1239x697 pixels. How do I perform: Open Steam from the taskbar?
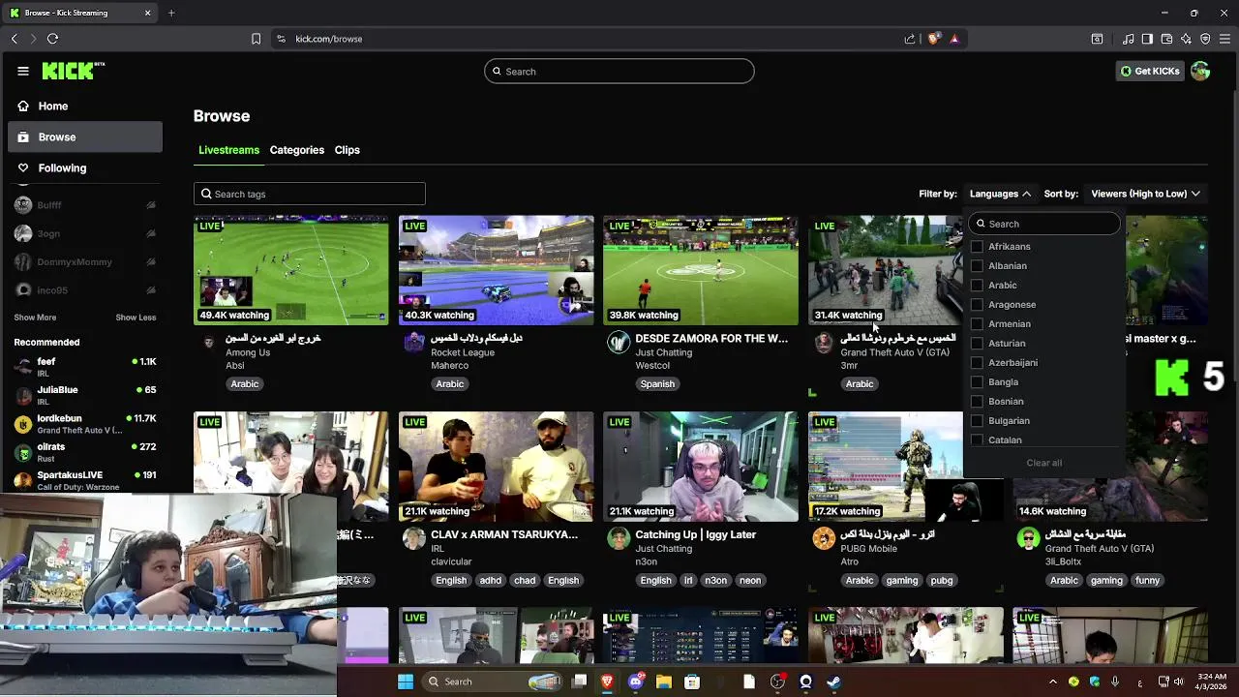point(833,682)
